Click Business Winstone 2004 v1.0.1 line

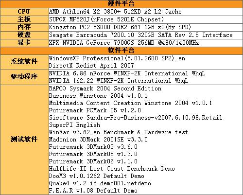click(x=98, y=96)
